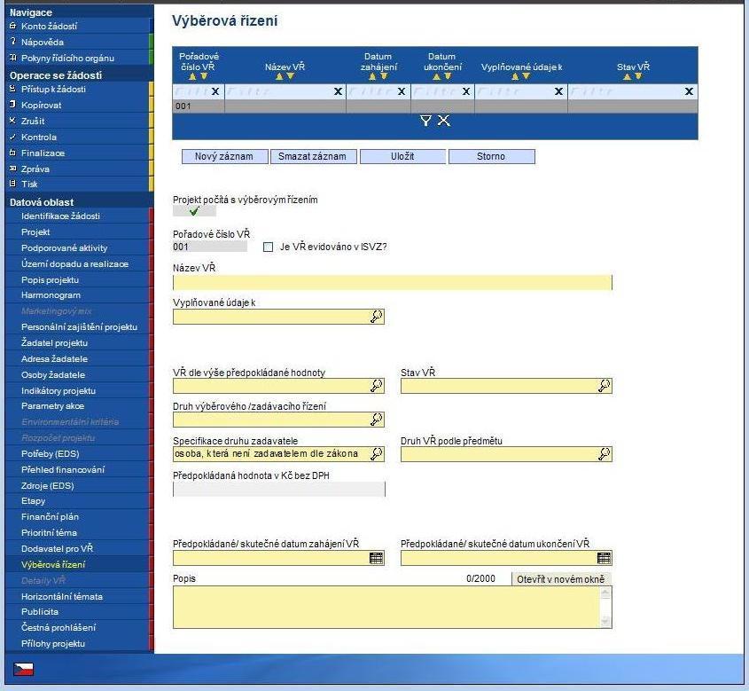The height and width of the screenshot is (691, 749).
Task: Clear the Datum zahájení column filter
Action: click(402, 91)
